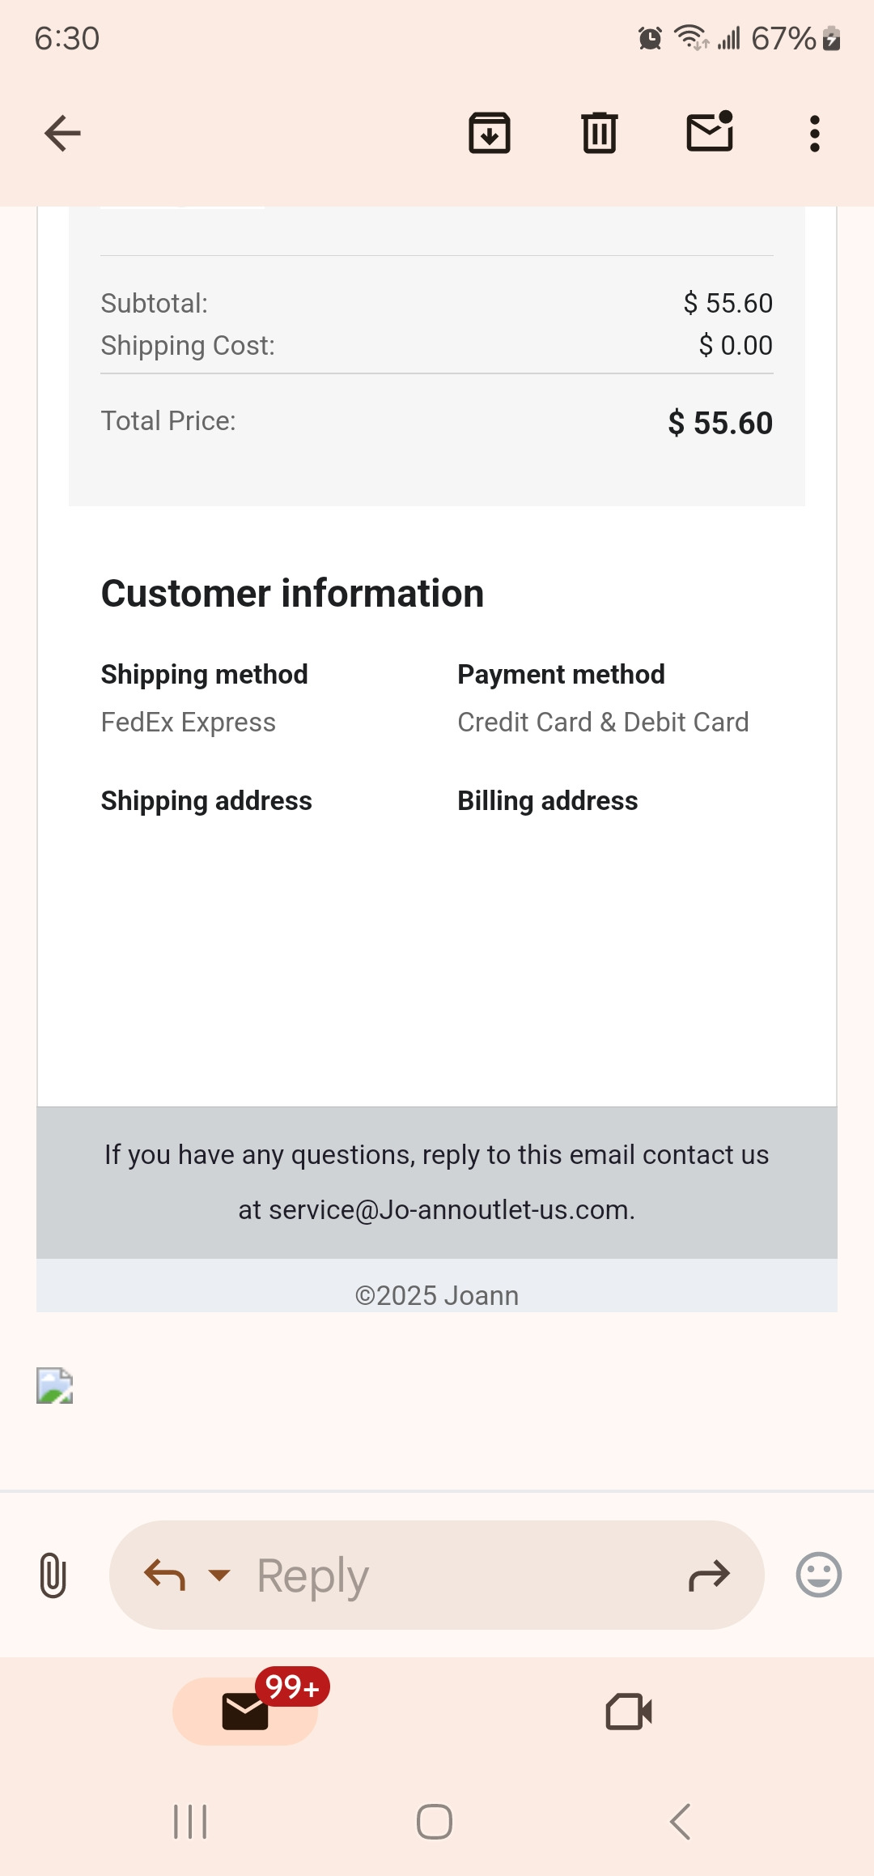The width and height of the screenshot is (874, 1876).
Task: Archive this email
Action: (x=490, y=134)
